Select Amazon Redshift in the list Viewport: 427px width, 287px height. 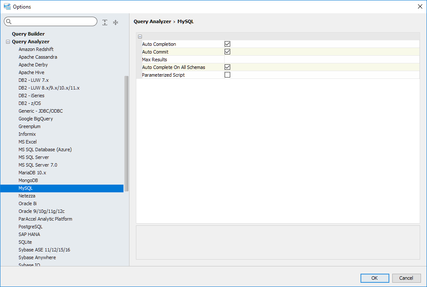[36, 49]
